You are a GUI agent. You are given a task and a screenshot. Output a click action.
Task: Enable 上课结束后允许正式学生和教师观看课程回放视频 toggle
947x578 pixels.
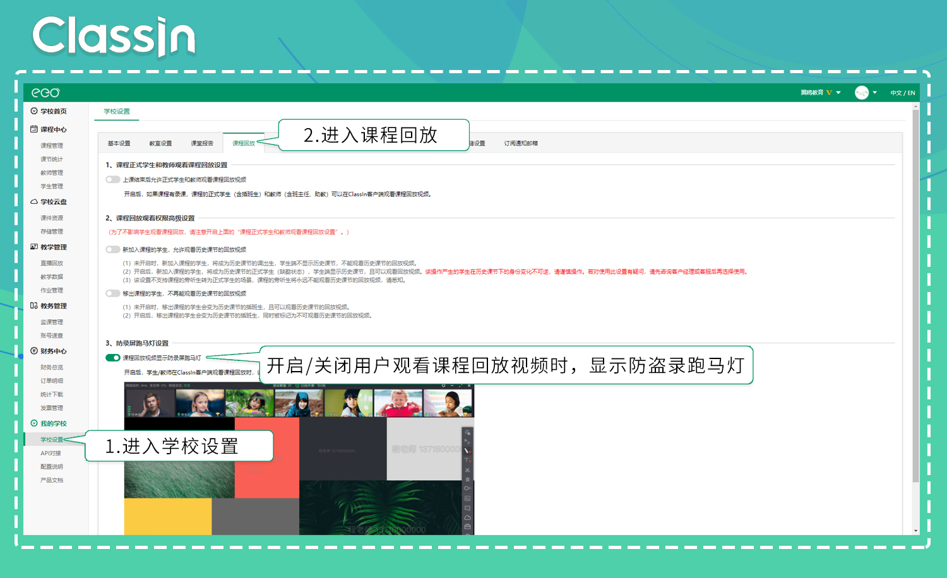point(113,180)
